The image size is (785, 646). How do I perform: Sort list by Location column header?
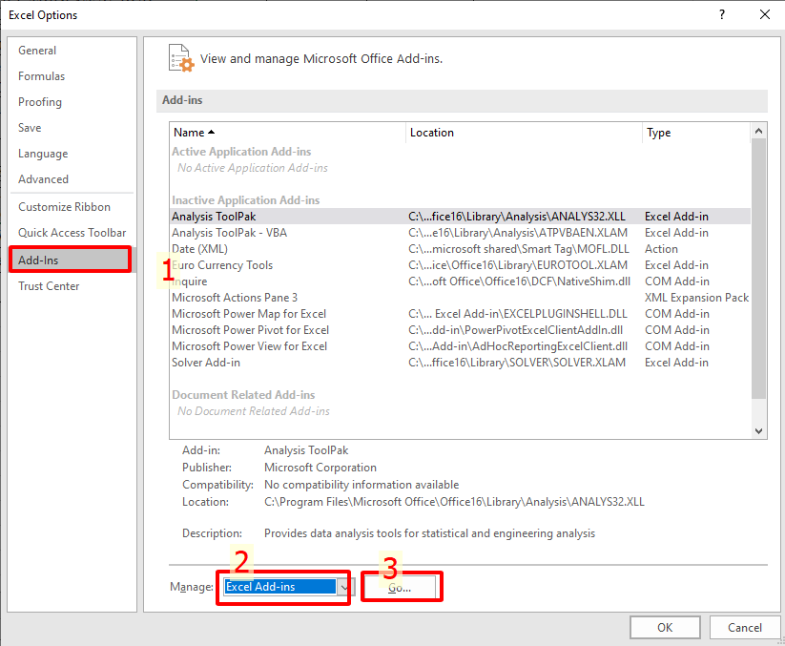(524, 133)
